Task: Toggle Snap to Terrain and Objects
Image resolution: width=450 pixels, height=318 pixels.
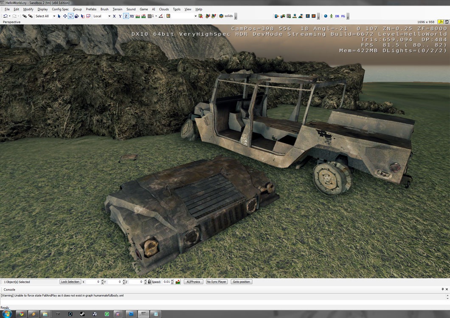Action: click(x=143, y=16)
